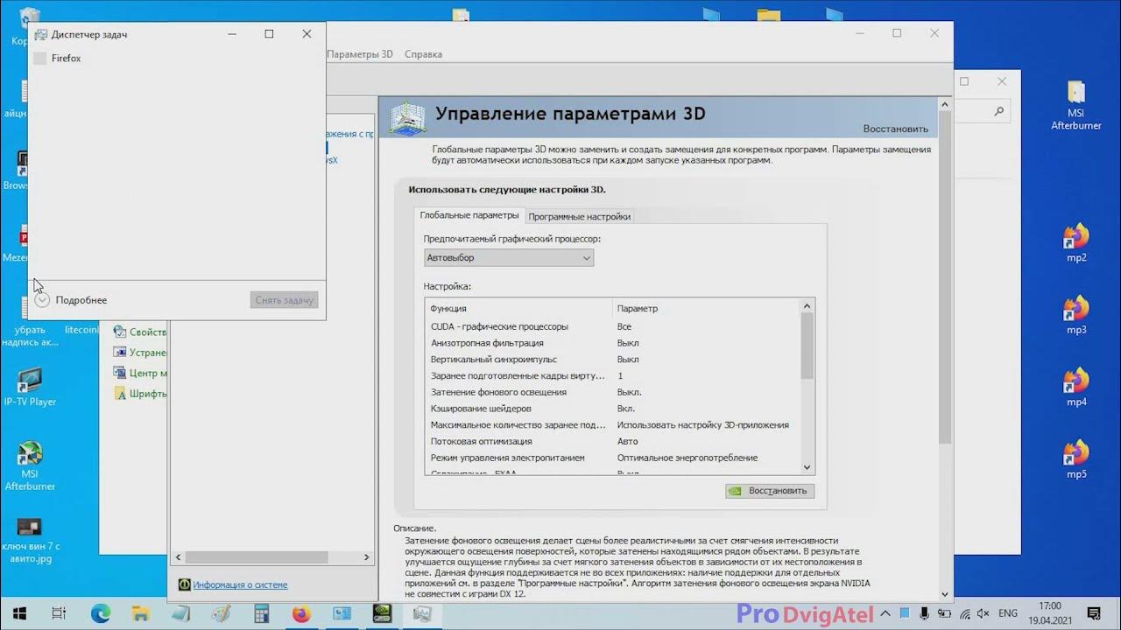
Task: Select Режим управления электропитанием row
Action: [x=612, y=458]
